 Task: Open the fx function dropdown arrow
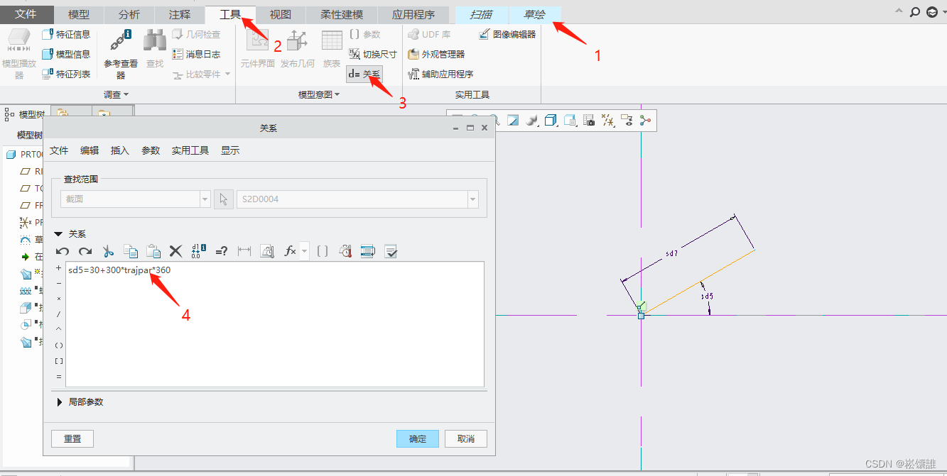point(305,251)
